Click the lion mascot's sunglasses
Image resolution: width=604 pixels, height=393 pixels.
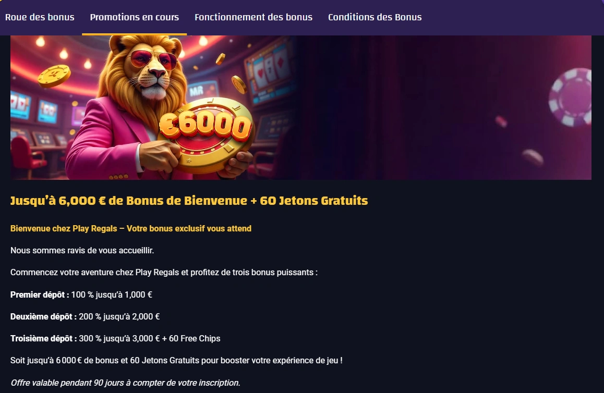(153, 59)
